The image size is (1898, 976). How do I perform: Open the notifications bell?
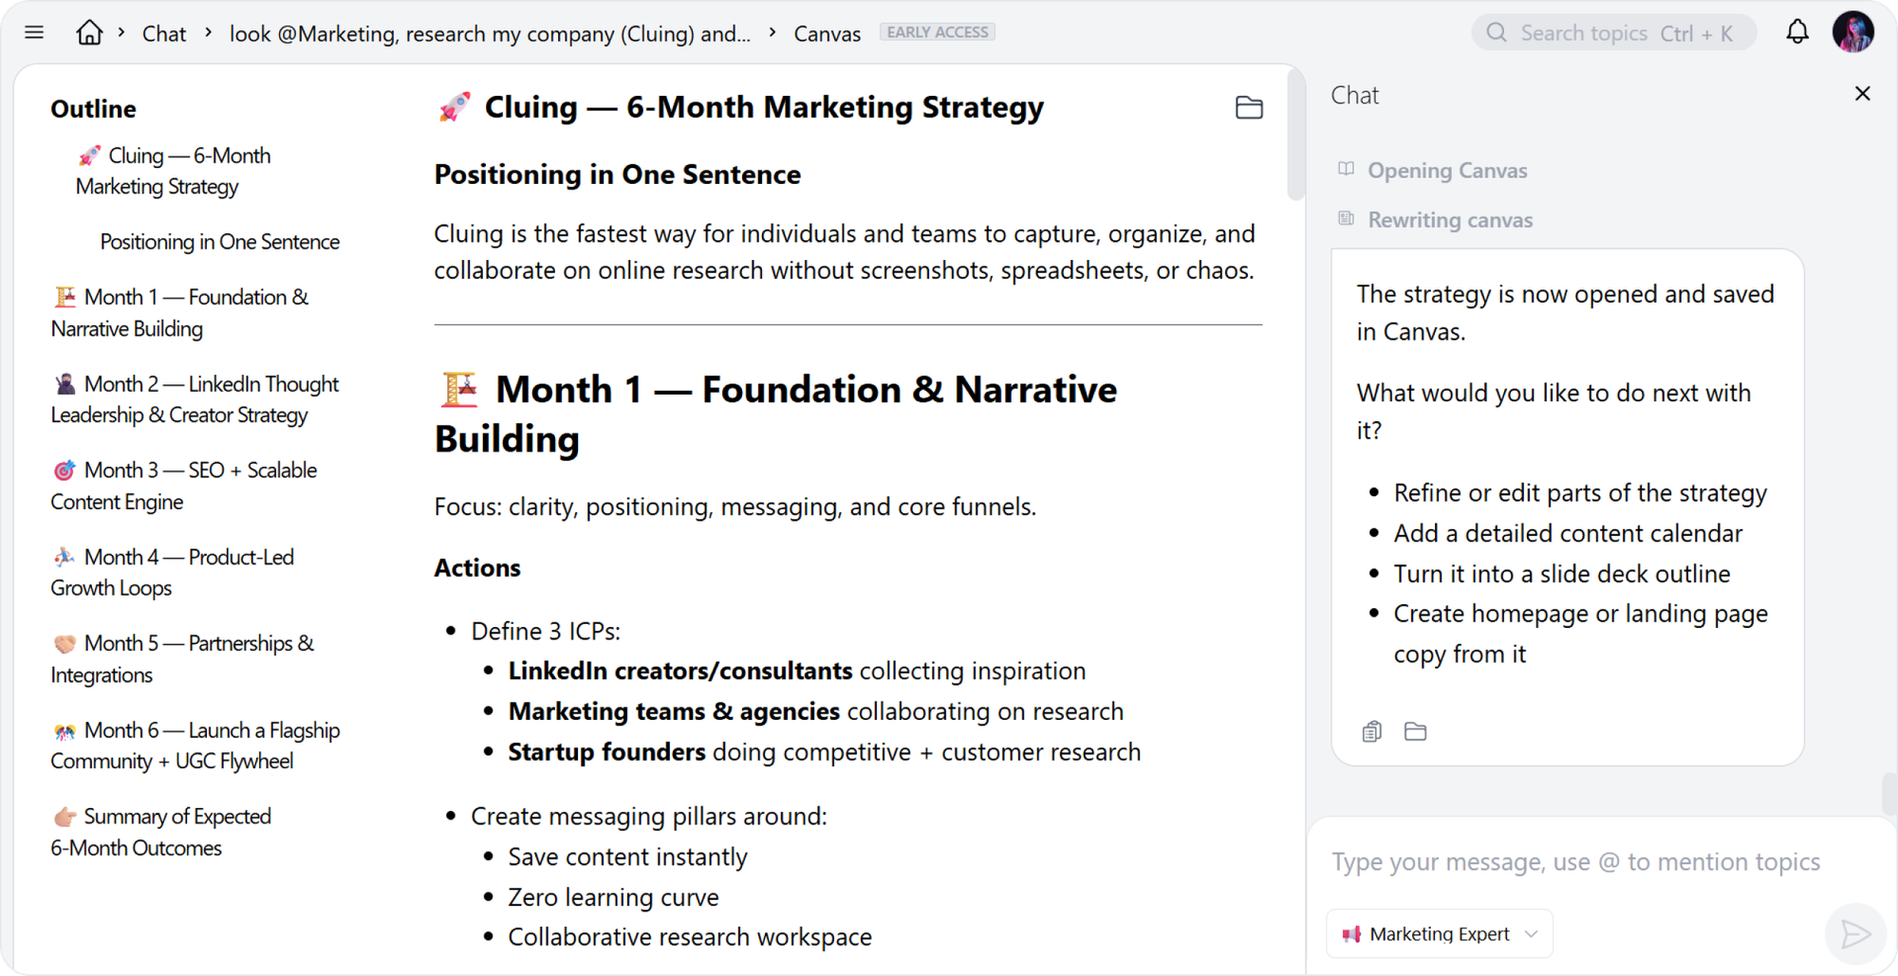pyautogui.click(x=1796, y=31)
